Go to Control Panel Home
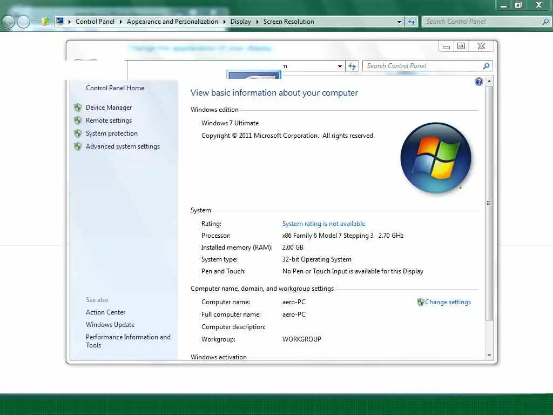This screenshot has height=415, width=553. tap(115, 88)
